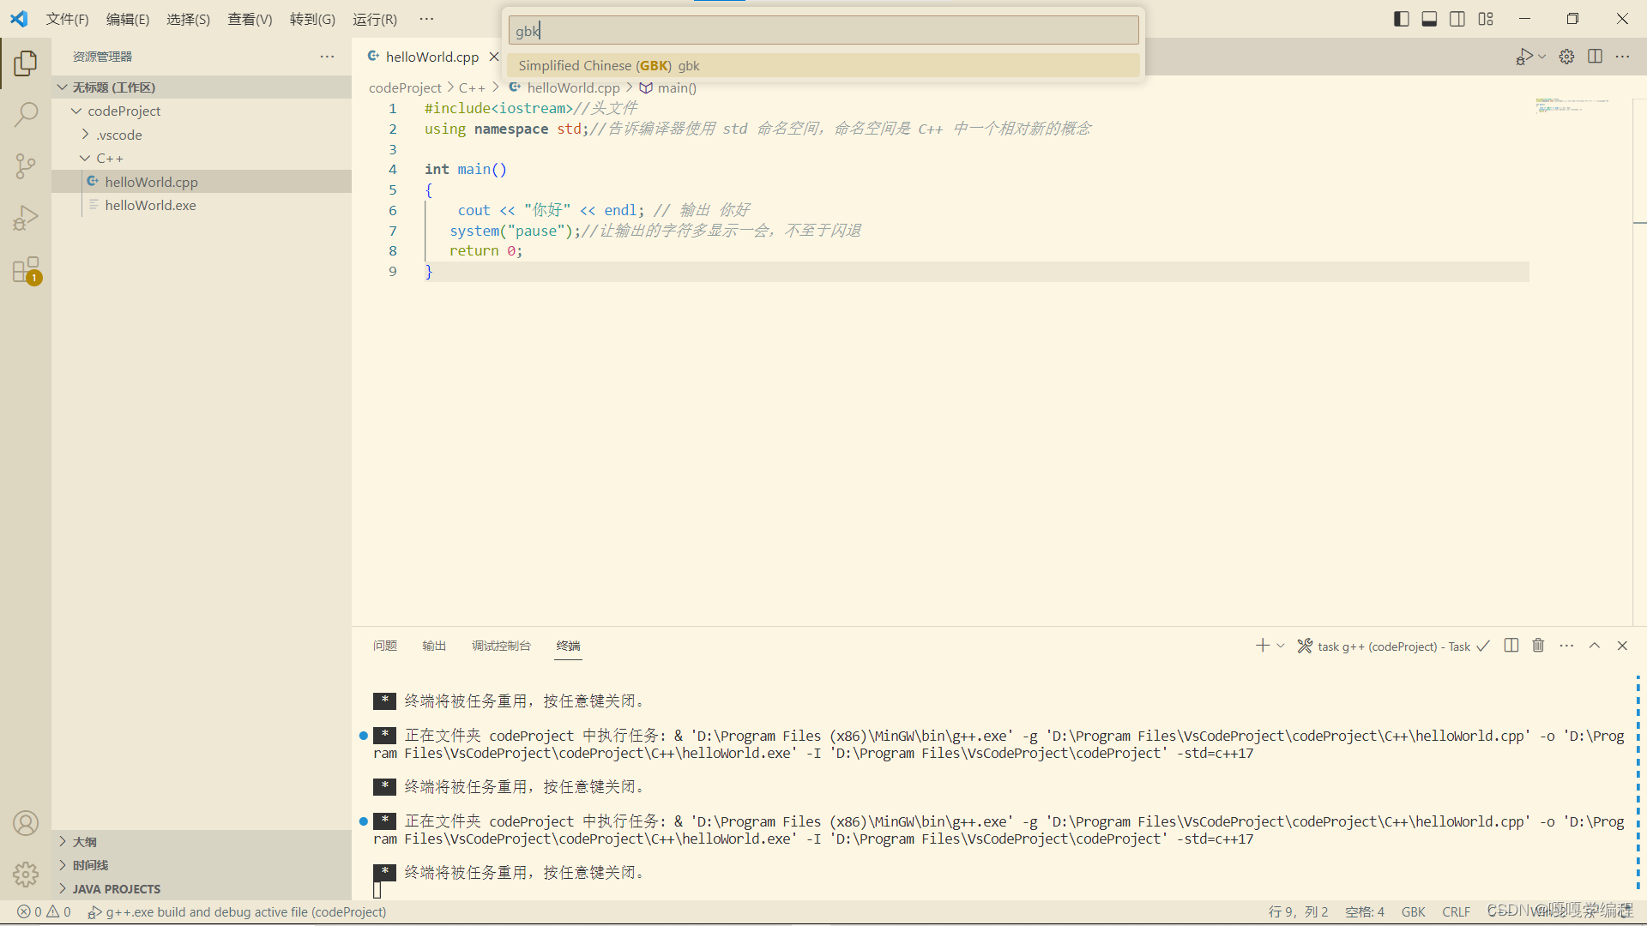
Task: Split the editor to the right
Action: point(1595,57)
